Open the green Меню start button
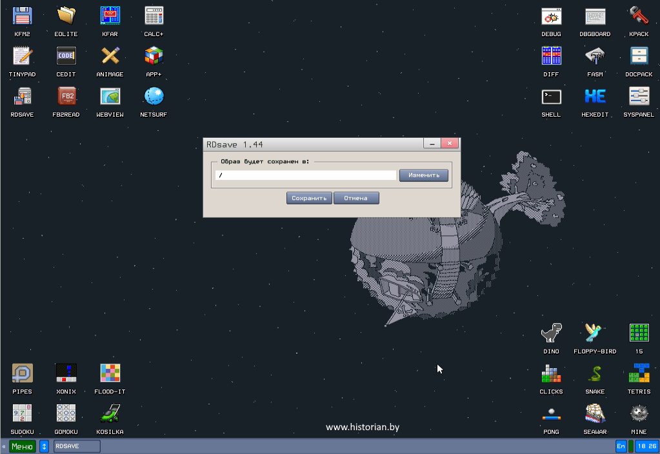This screenshot has width=660, height=454. click(23, 446)
